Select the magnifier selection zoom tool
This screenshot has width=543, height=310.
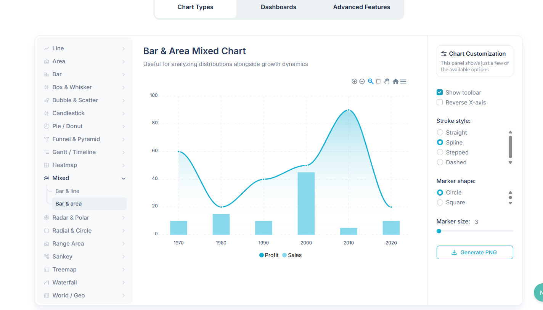click(x=370, y=81)
